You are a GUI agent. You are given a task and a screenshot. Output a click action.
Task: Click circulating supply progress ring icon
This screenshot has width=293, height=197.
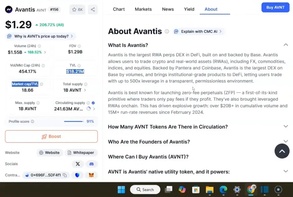(89, 109)
